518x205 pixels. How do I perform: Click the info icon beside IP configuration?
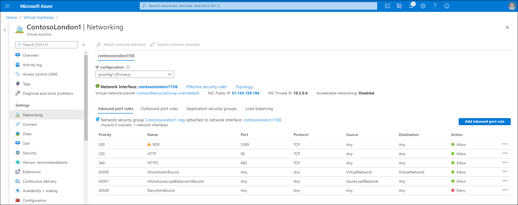click(x=128, y=67)
